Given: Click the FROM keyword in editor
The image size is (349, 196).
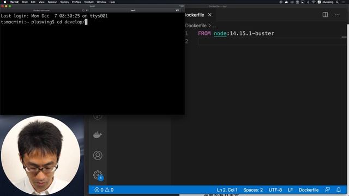Looking at the screenshot, I should click(204, 33).
